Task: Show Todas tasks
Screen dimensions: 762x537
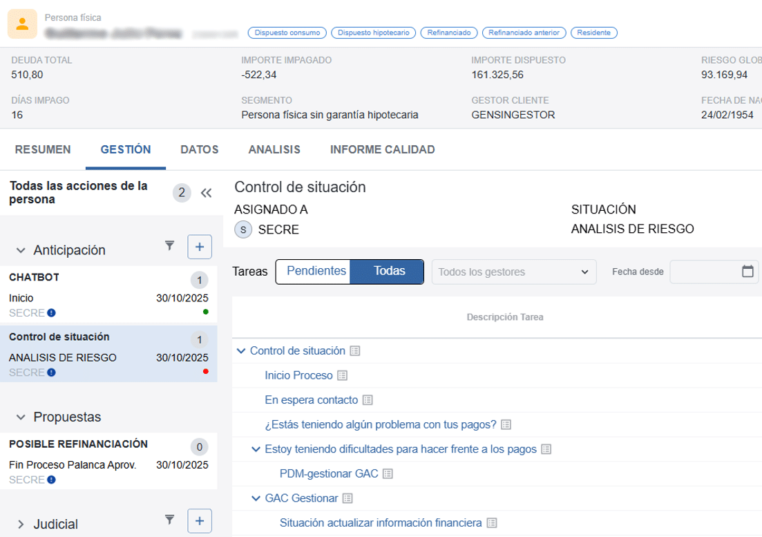Action: (389, 272)
